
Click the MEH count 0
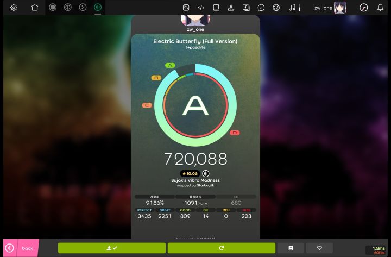click(226, 216)
